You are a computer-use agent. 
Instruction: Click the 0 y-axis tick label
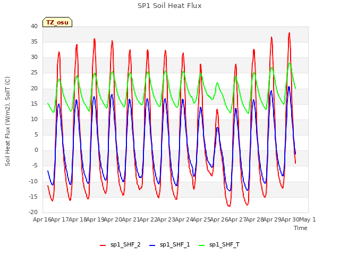pyautogui.click(x=36, y=150)
